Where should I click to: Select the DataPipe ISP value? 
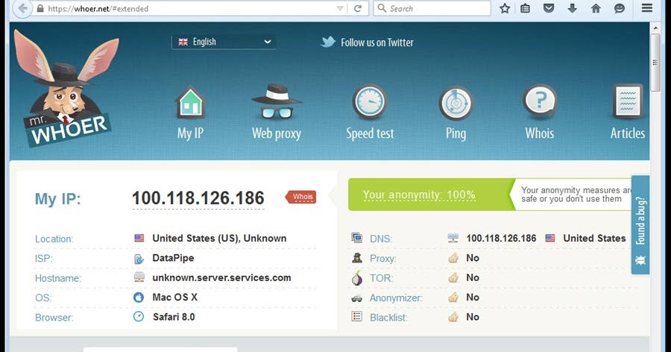tap(173, 258)
